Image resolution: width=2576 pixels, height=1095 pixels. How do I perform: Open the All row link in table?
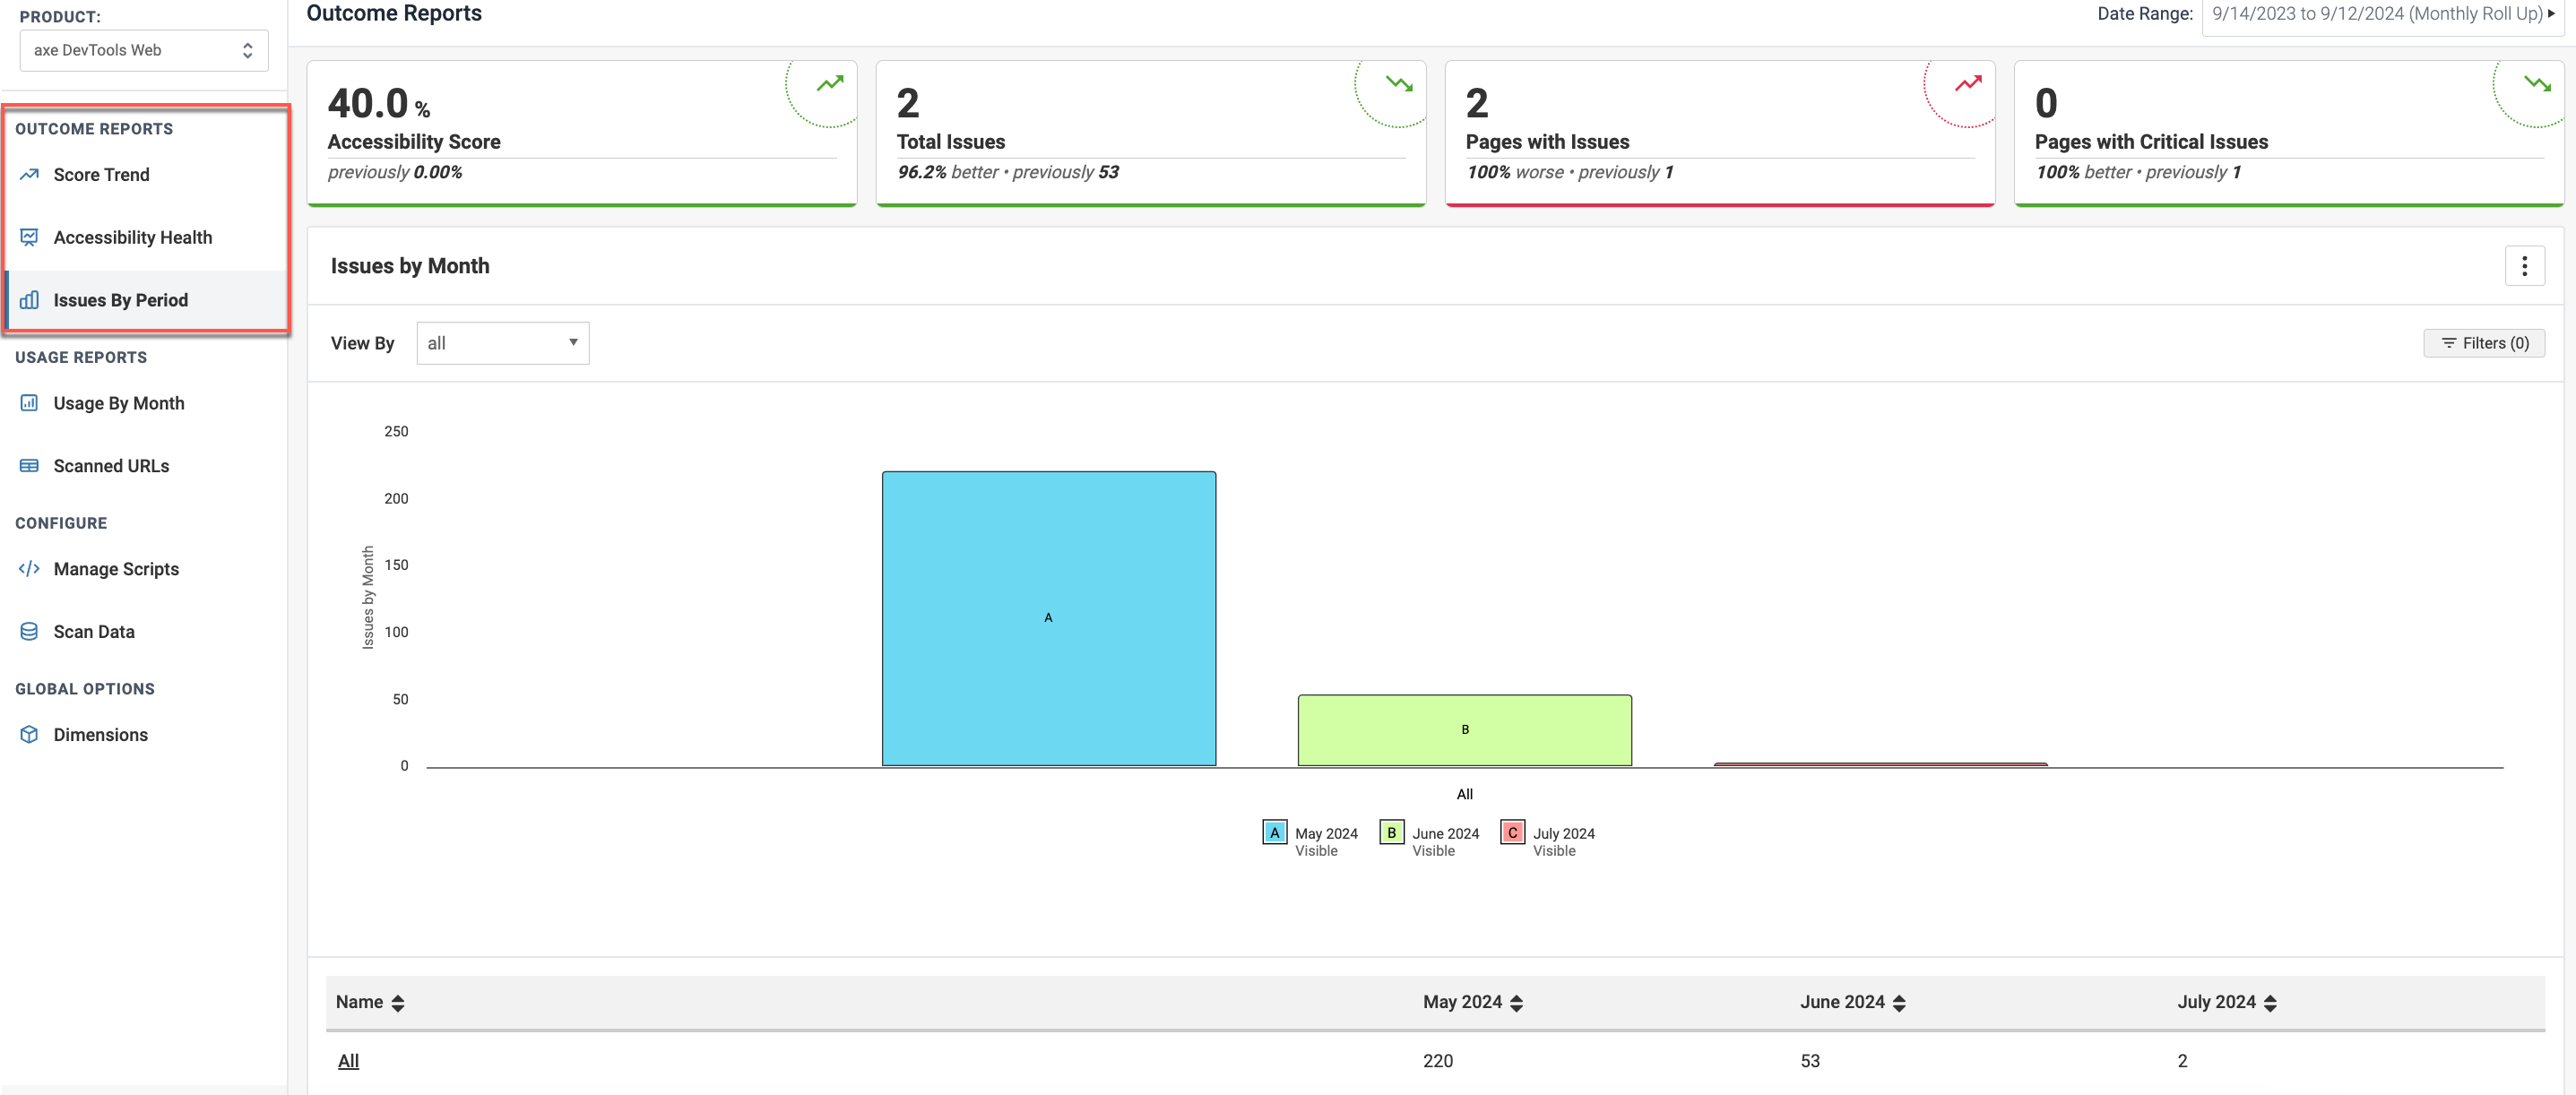click(x=348, y=1061)
